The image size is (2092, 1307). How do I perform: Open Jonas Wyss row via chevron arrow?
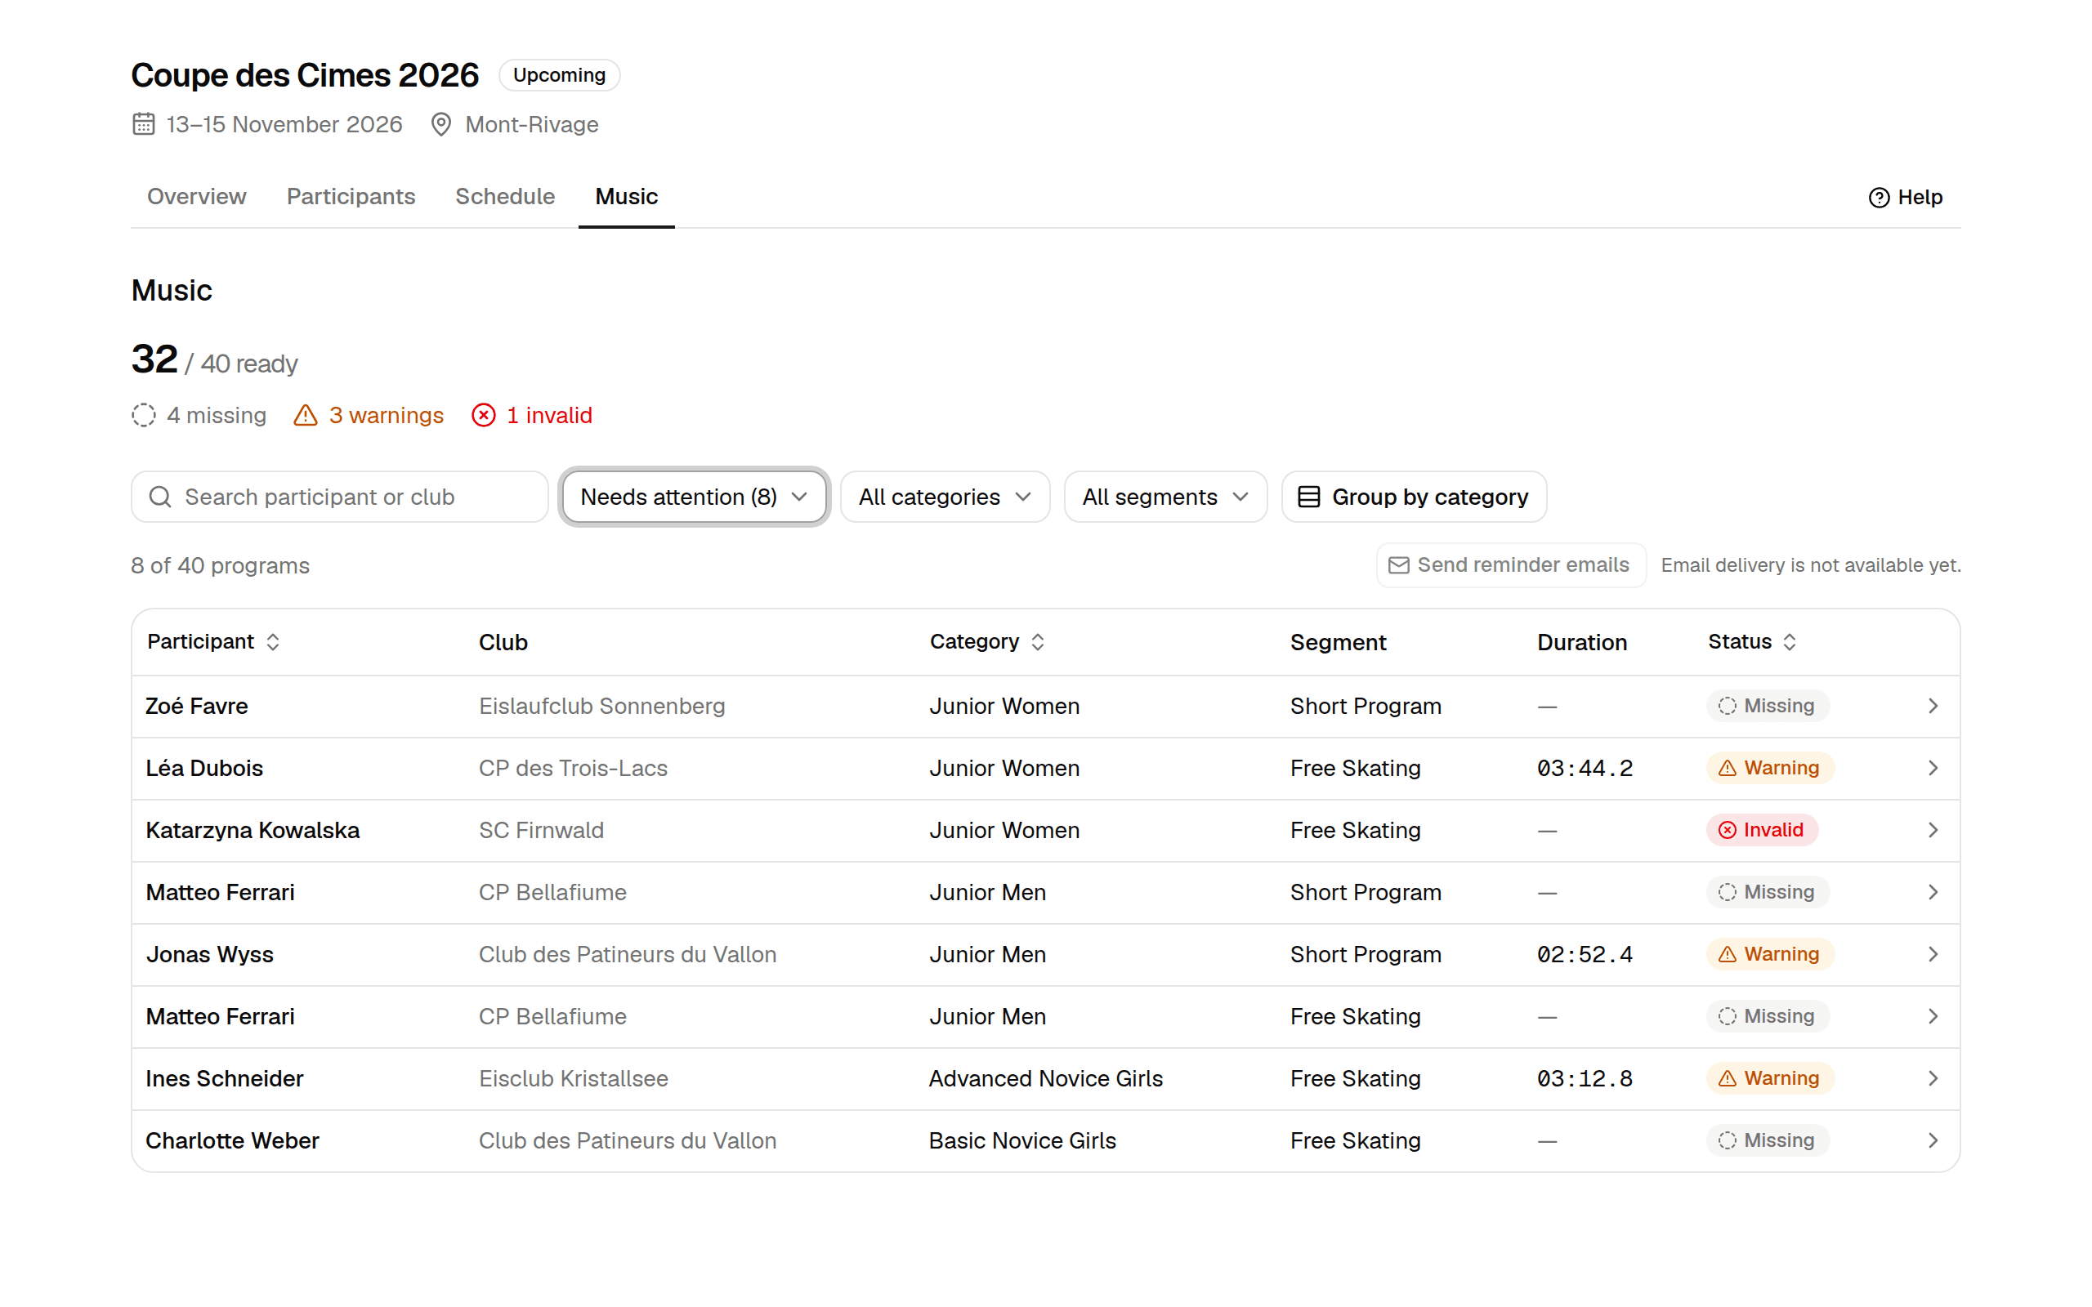(1933, 954)
